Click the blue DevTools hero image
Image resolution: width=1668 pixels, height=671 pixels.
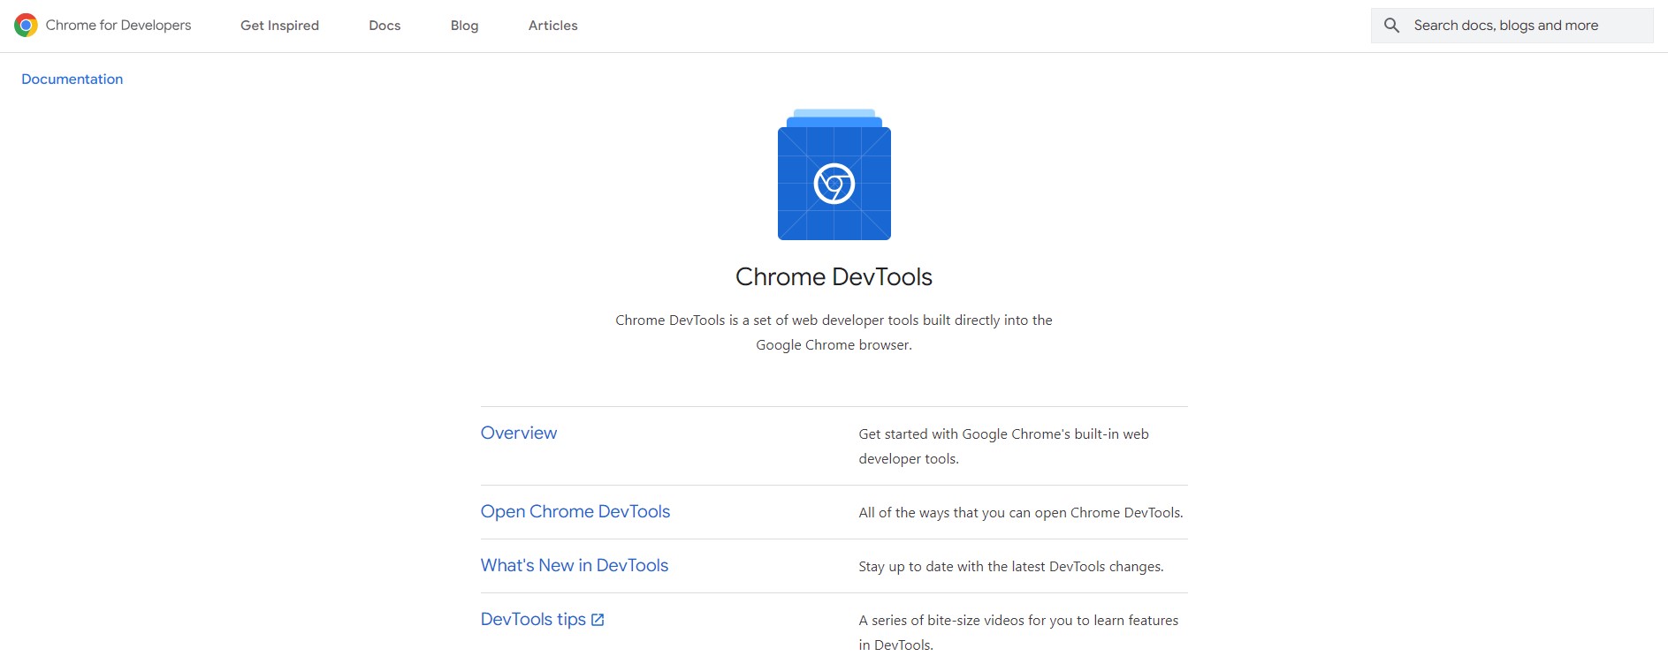(x=834, y=176)
